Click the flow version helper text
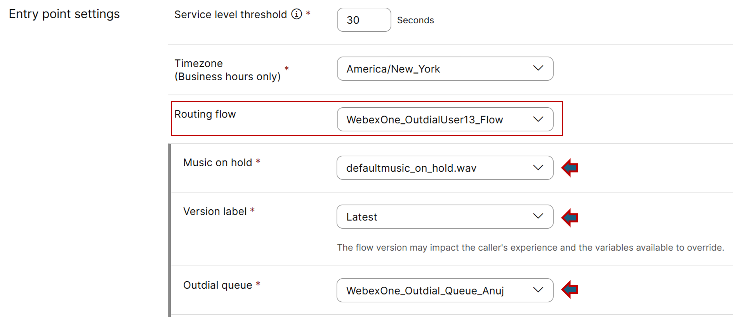733x317 pixels. [530, 248]
